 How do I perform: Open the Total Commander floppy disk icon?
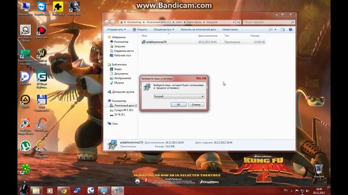click(41, 102)
